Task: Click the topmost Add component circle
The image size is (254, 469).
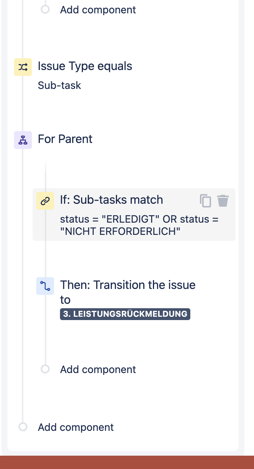Action: [x=45, y=9]
